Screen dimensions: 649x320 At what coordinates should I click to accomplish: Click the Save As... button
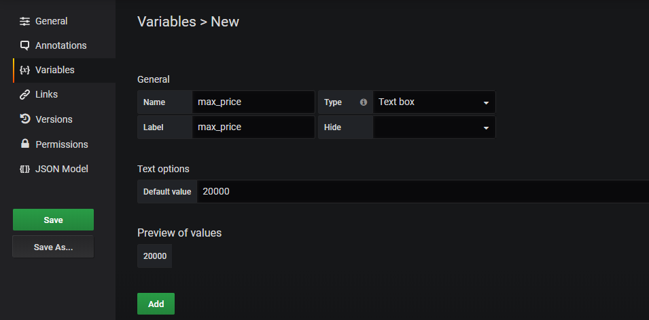[x=54, y=247]
